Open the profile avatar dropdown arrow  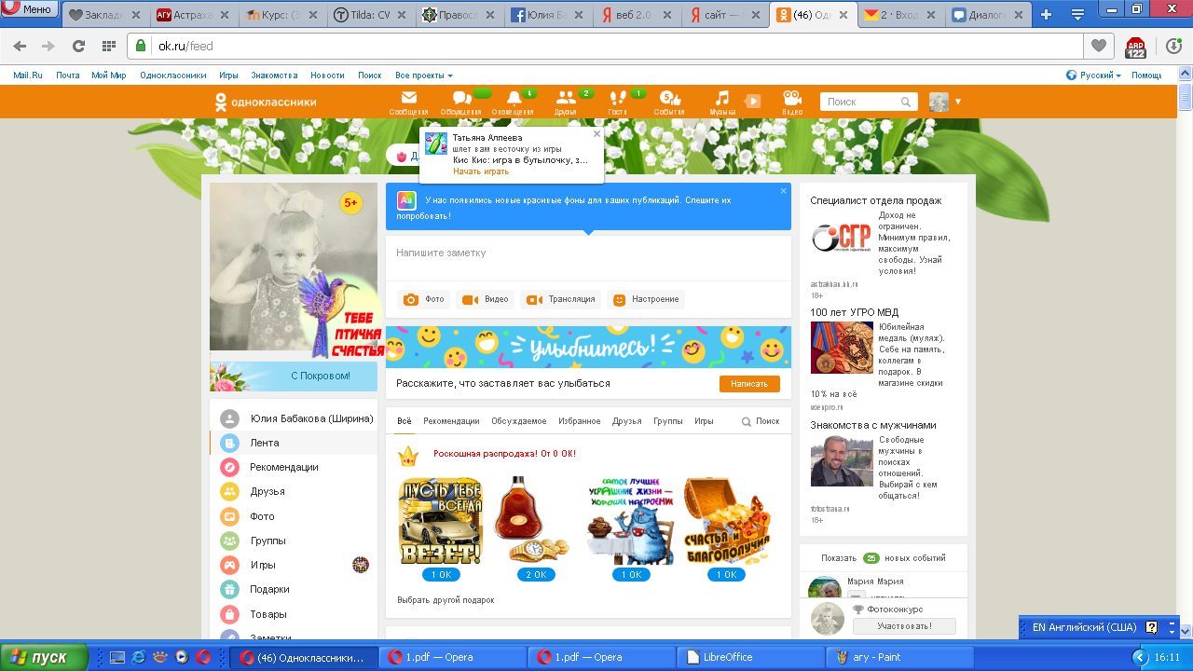click(x=957, y=102)
